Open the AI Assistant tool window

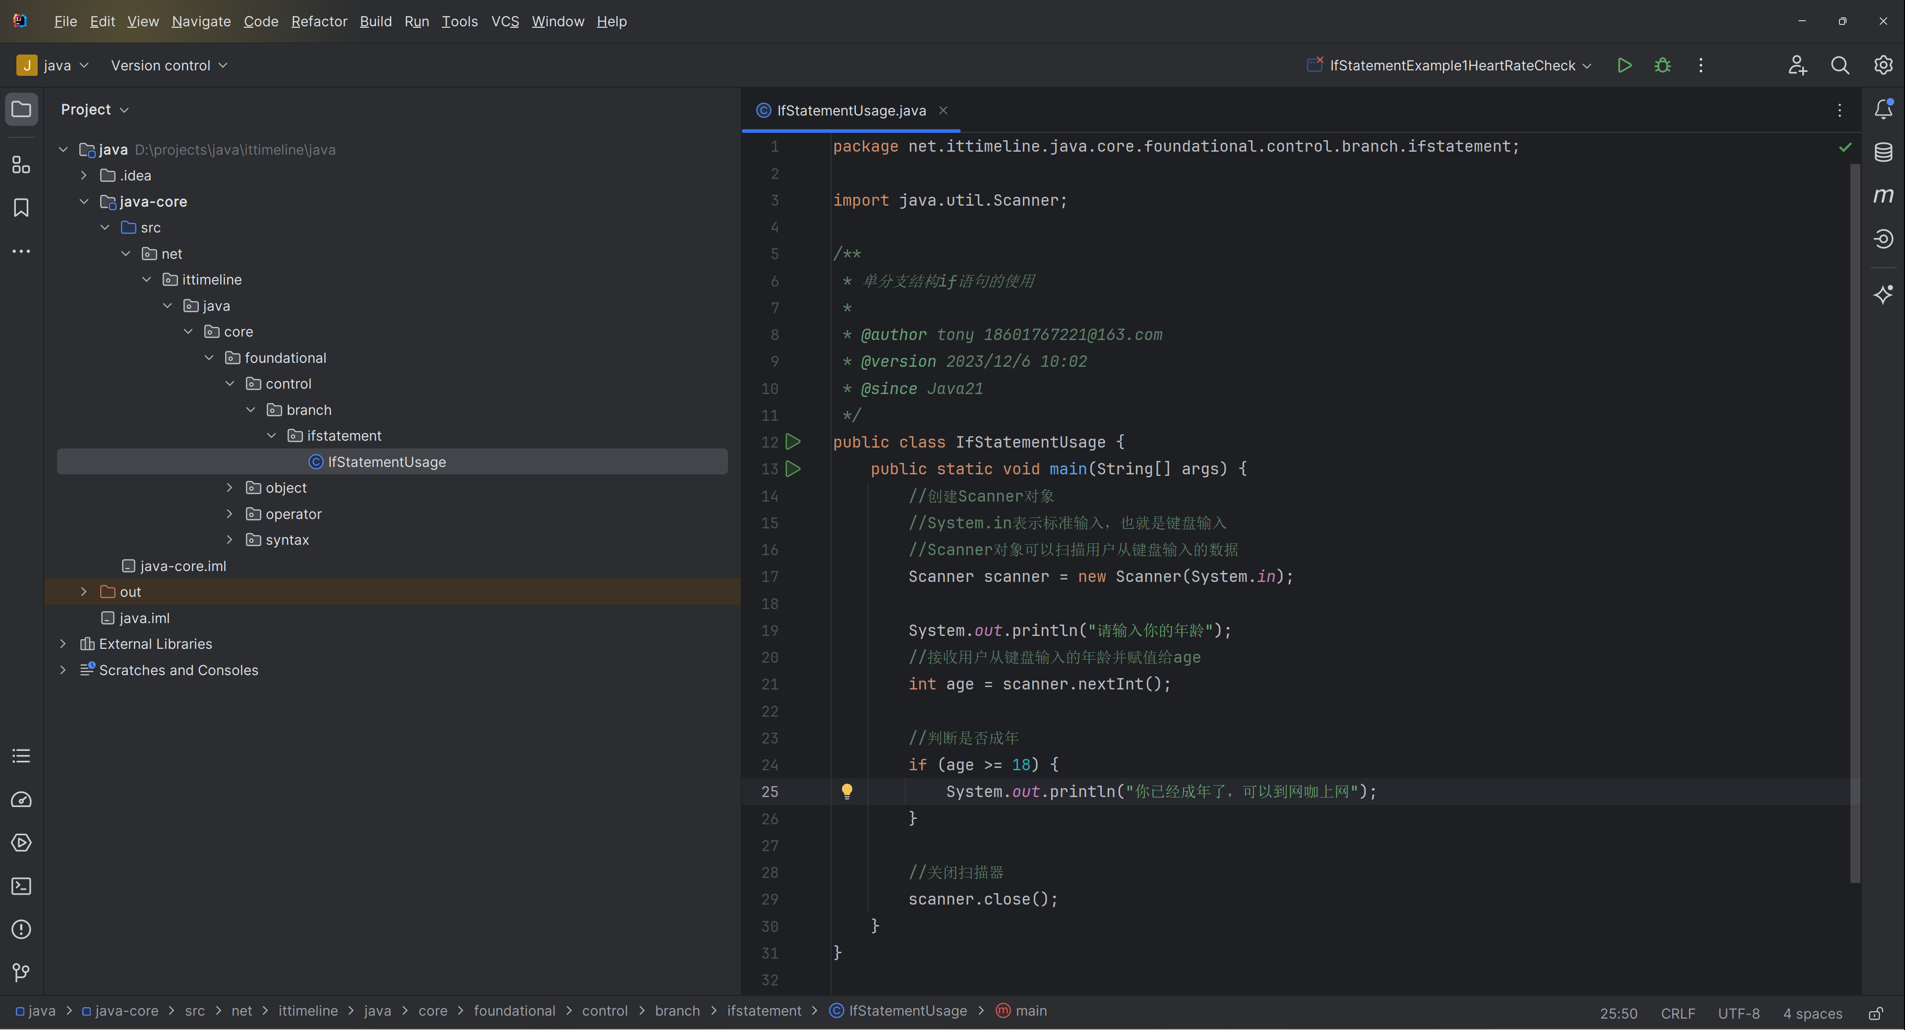(1883, 294)
